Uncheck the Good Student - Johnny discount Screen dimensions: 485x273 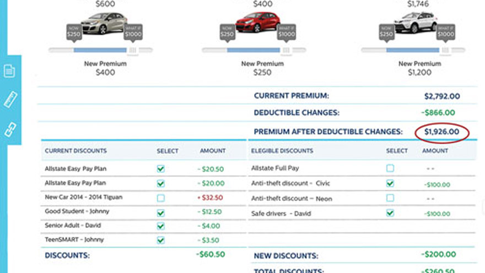click(160, 212)
